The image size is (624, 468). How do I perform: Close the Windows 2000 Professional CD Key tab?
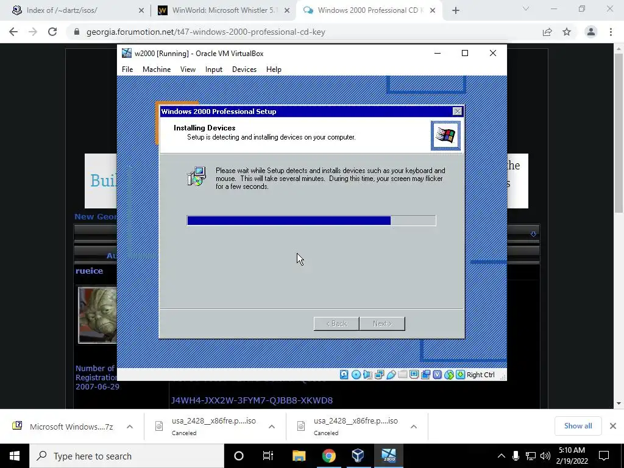click(x=432, y=10)
